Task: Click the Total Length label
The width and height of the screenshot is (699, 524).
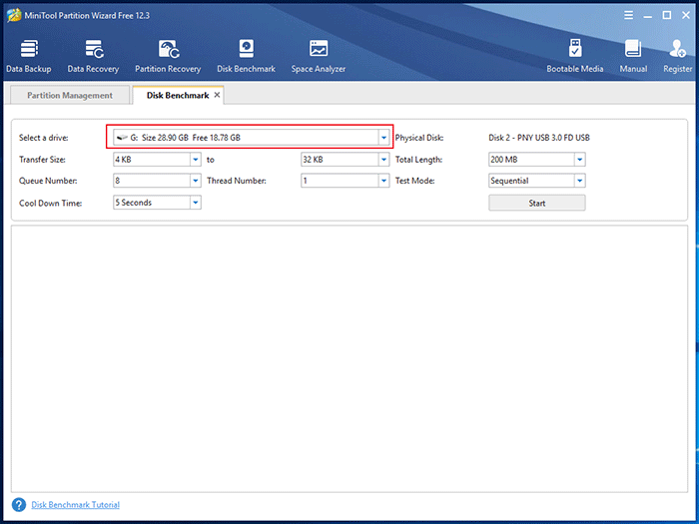Action: click(418, 160)
